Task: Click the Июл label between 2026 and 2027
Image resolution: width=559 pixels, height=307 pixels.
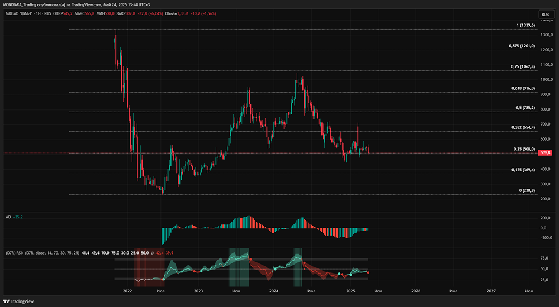Action: click(453, 291)
